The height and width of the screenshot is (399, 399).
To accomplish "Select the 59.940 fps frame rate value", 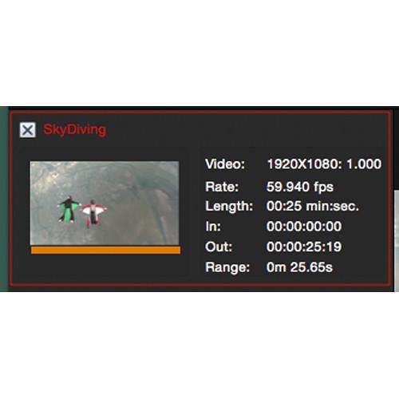I will (300, 187).
